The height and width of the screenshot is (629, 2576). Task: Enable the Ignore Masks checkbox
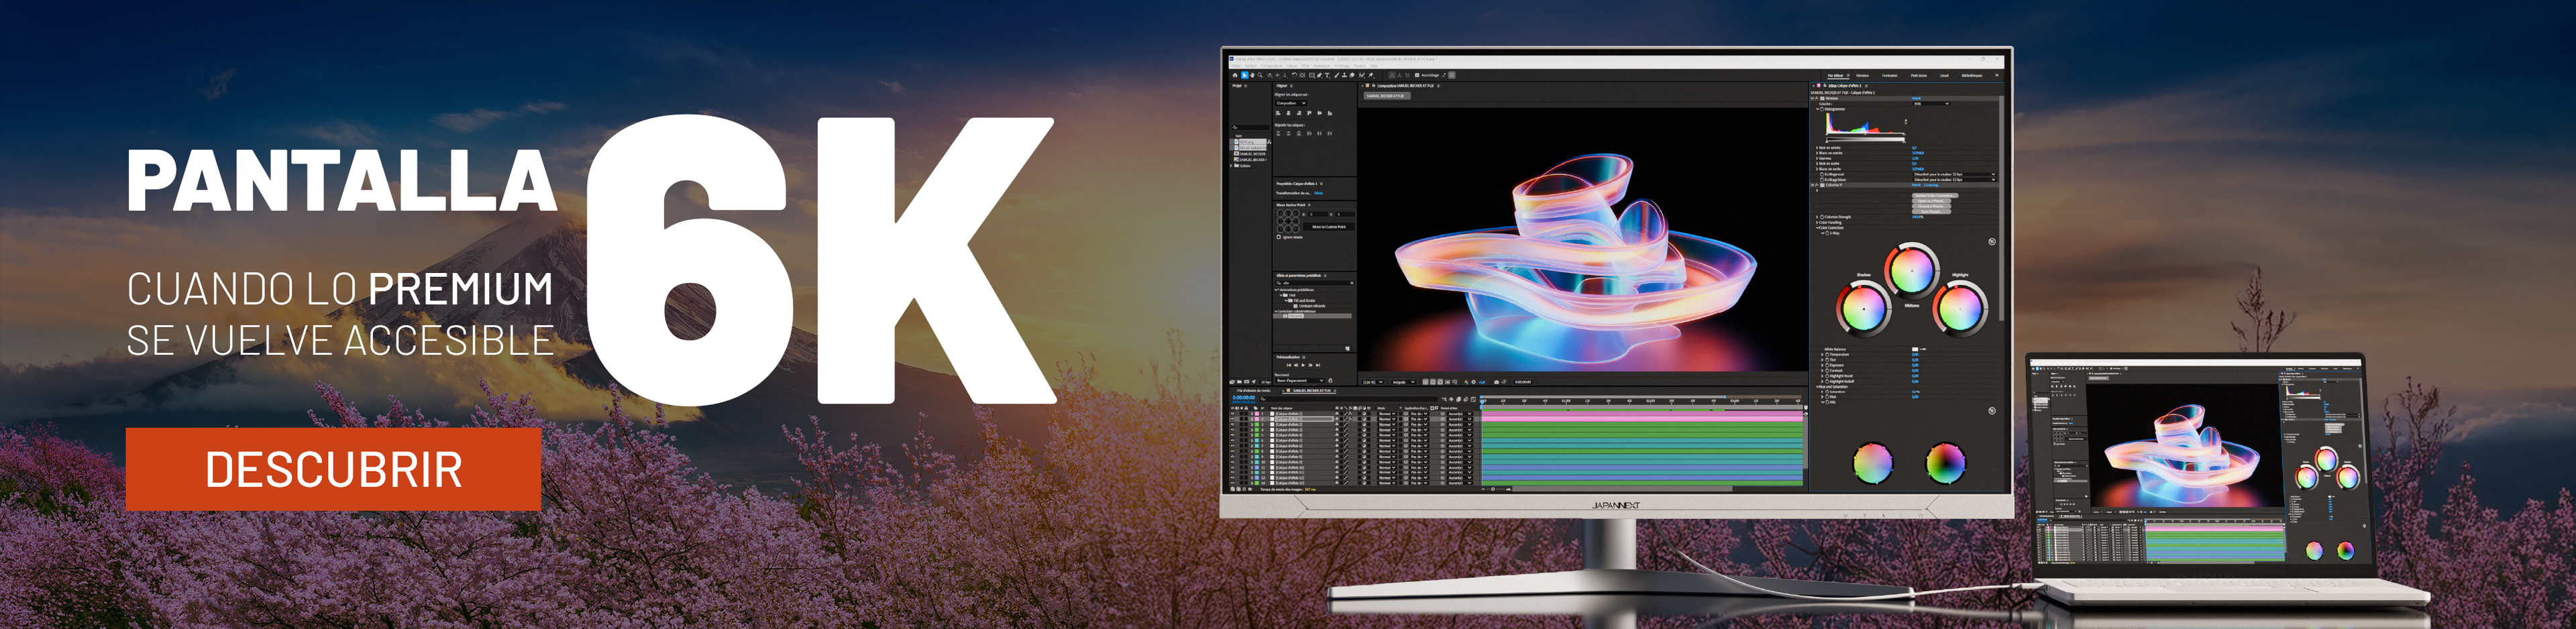(x=1279, y=237)
